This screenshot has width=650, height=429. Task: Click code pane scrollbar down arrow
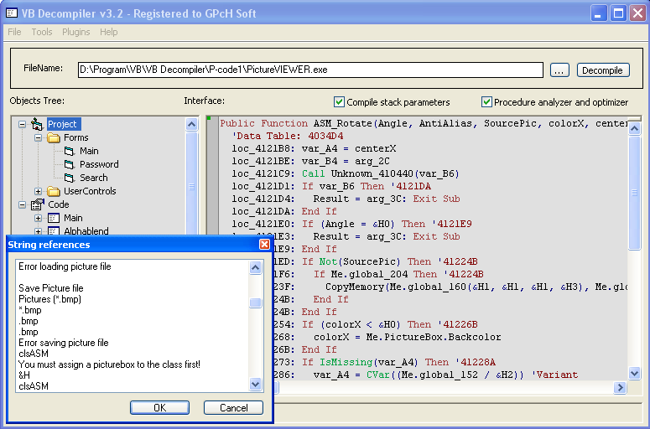[635, 374]
